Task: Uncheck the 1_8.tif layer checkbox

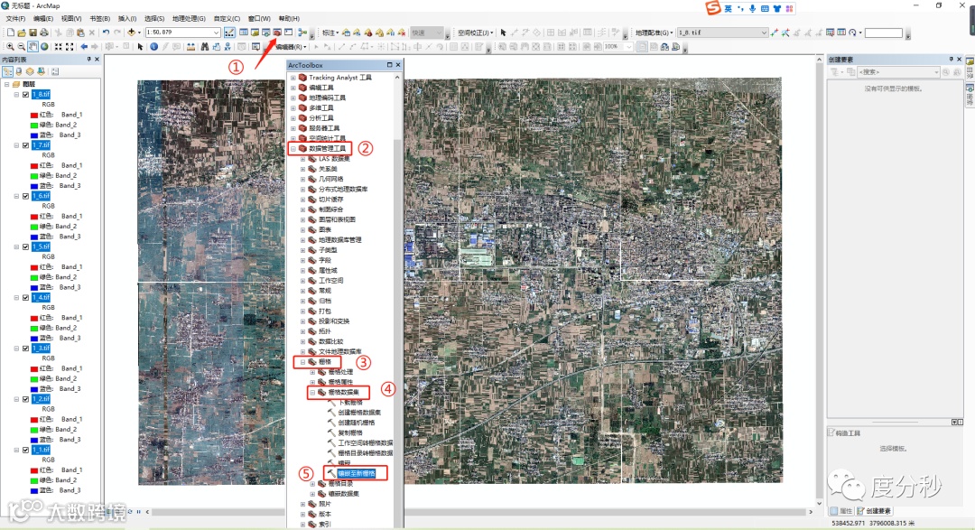Action: pyautogui.click(x=25, y=94)
